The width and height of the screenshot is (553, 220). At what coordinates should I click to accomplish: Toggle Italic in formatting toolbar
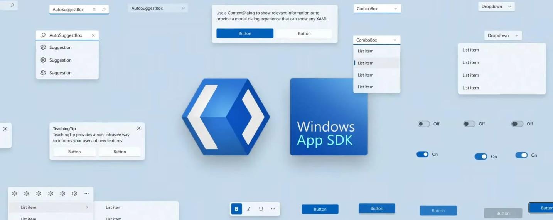[249, 209]
